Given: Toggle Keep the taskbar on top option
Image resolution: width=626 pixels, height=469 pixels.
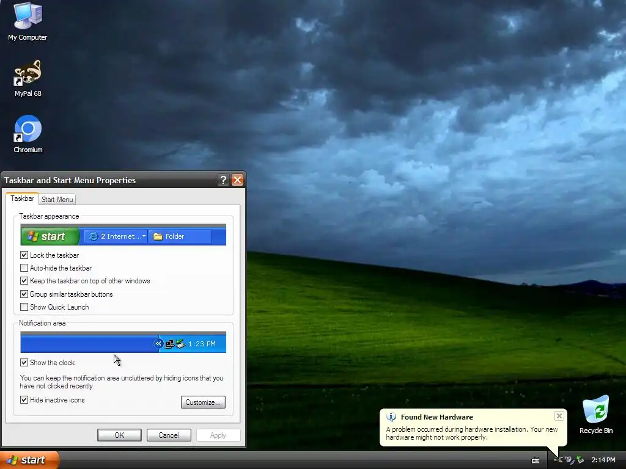Looking at the screenshot, I should tap(85, 281).
